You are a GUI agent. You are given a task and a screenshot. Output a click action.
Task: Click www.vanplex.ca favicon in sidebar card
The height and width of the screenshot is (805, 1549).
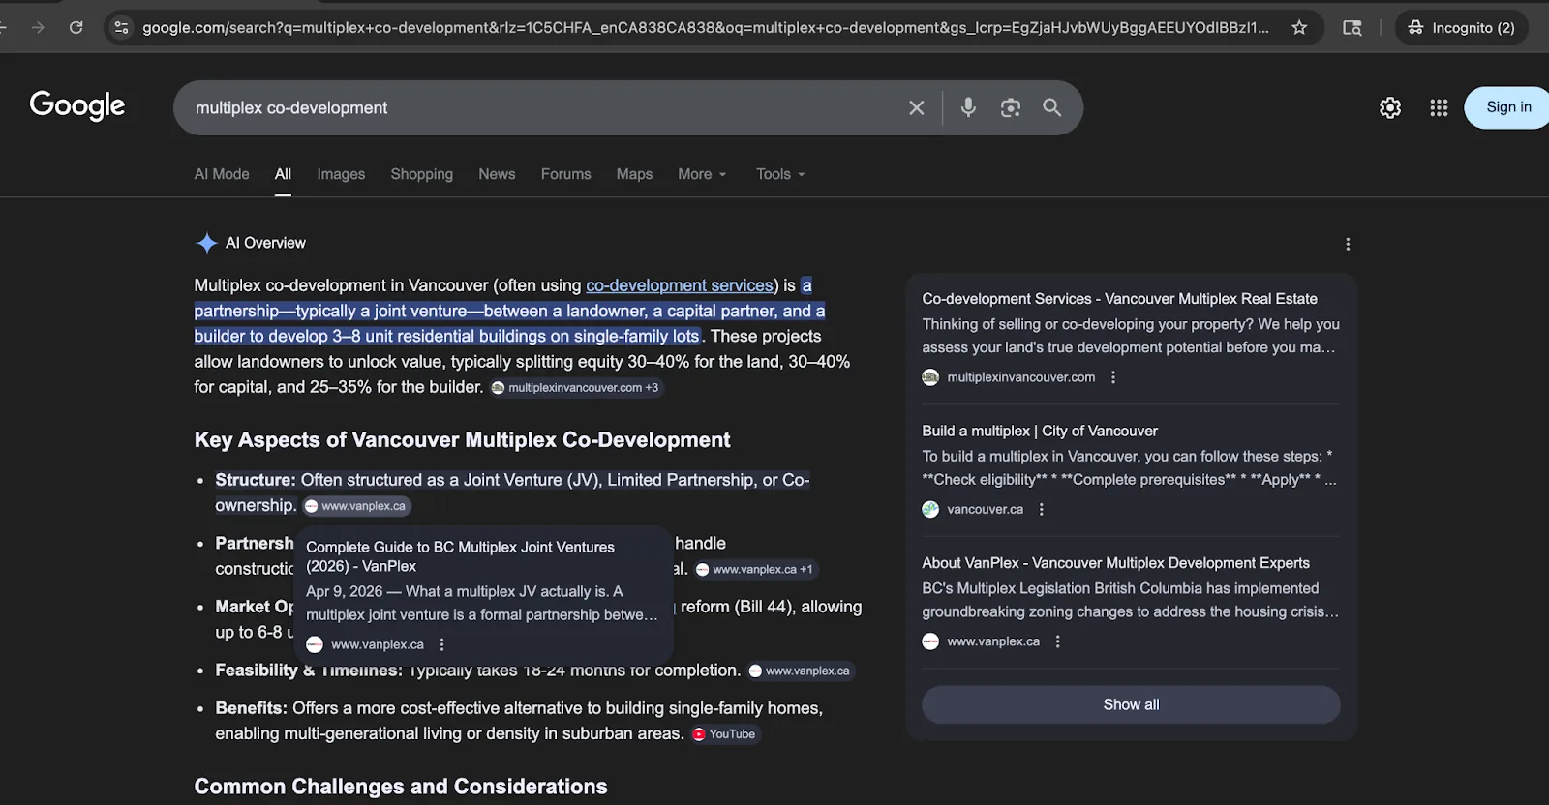coord(930,641)
